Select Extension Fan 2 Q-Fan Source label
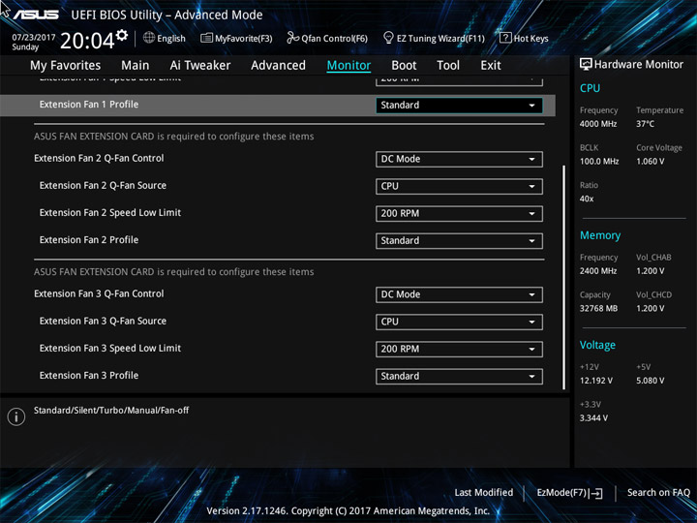Image resolution: width=697 pixels, height=523 pixels. [103, 185]
